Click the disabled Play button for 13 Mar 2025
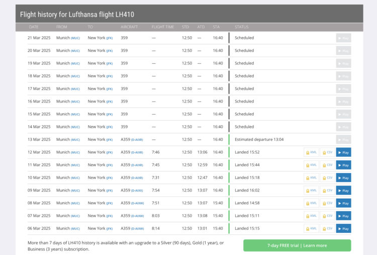The width and height of the screenshot is (377, 255). coord(343,139)
